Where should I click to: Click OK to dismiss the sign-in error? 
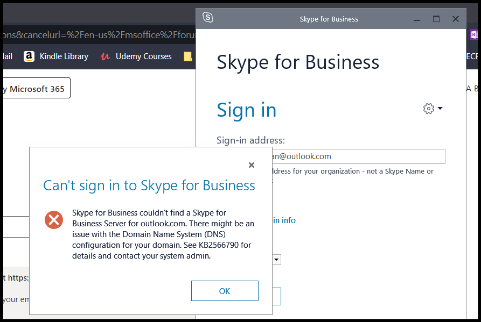[x=225, y=290]
